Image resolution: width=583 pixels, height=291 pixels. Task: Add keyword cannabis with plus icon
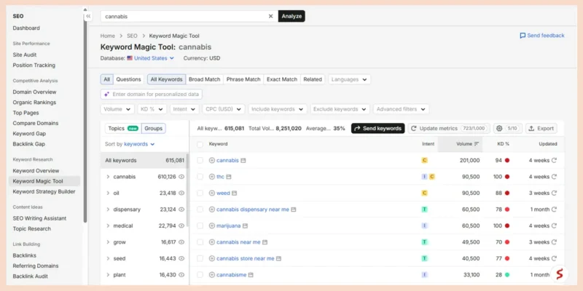[x=212, y=160]
